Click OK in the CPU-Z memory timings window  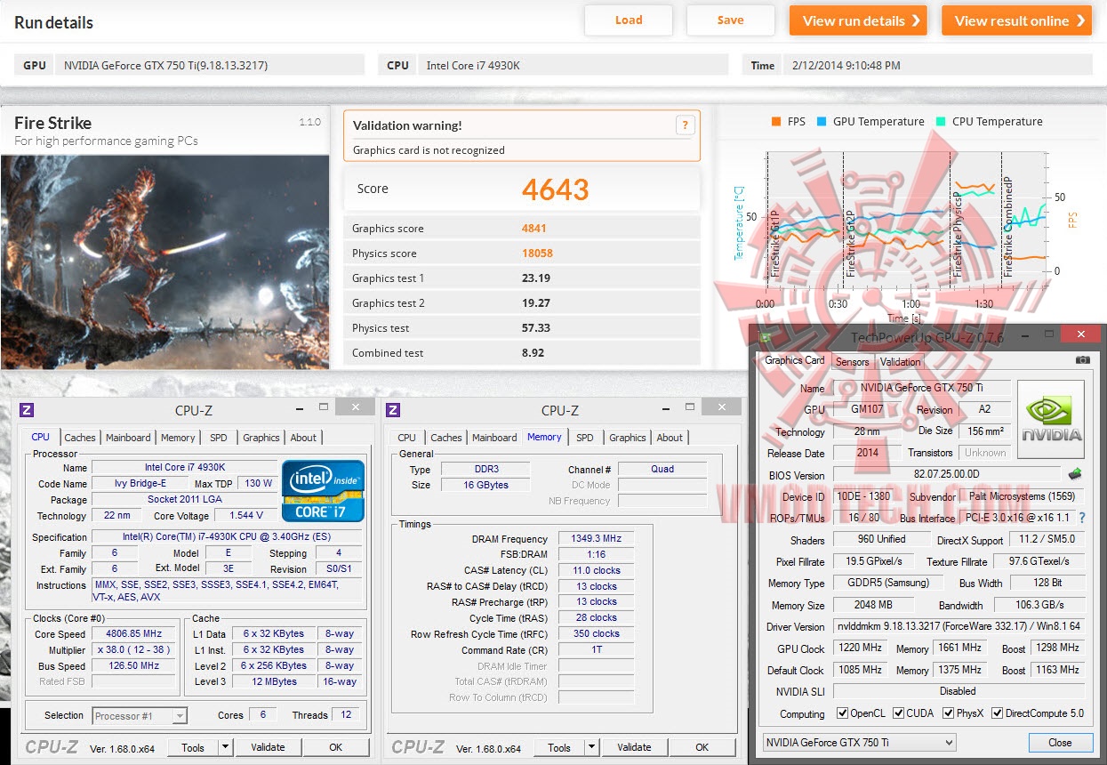(x=702, y=747)
